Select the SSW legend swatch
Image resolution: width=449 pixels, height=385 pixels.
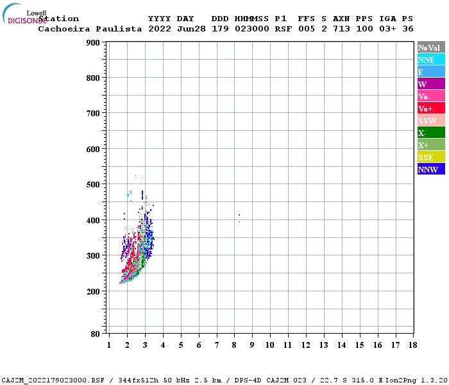pyautogui.click(x=431, y=121)
